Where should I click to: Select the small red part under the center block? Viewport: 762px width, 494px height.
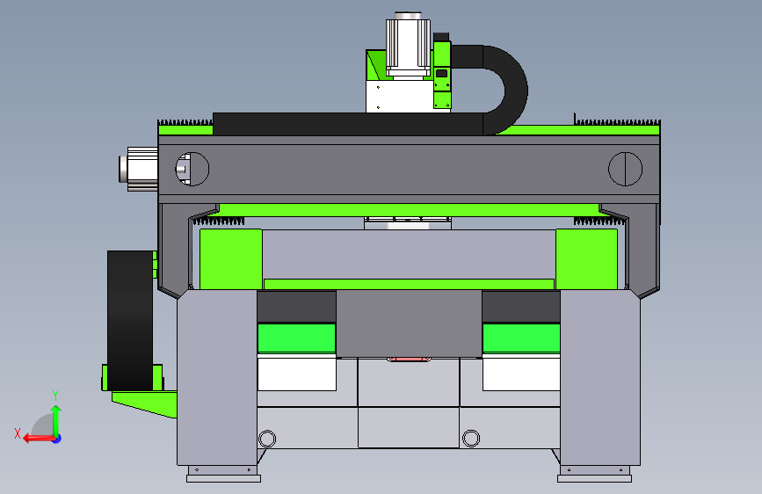[x=409, y=360]
